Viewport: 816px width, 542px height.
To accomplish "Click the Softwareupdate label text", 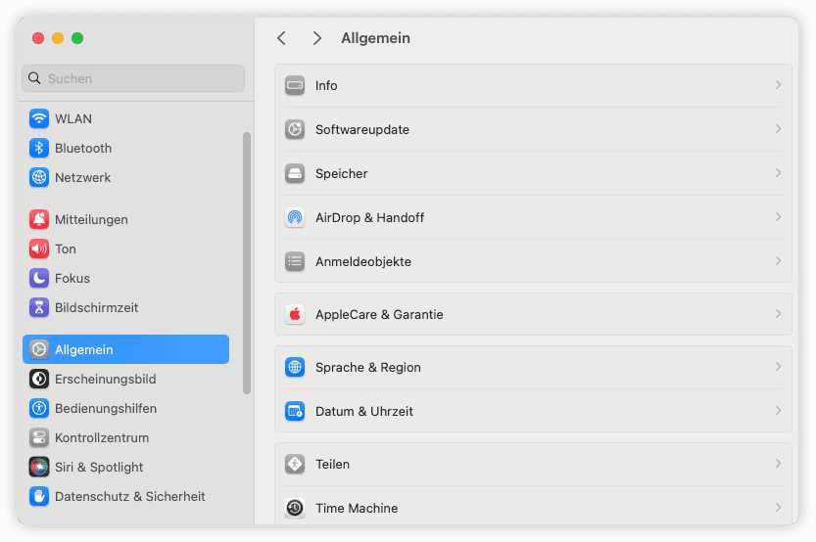I will (362, 129).
